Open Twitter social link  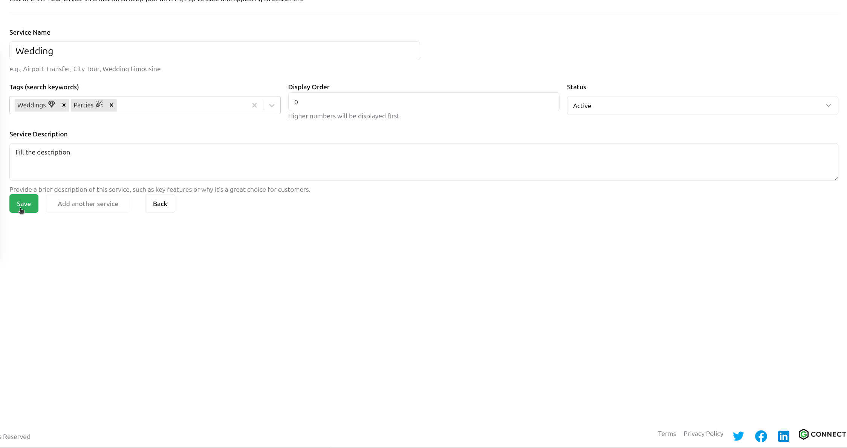click(x=738, y=436)
